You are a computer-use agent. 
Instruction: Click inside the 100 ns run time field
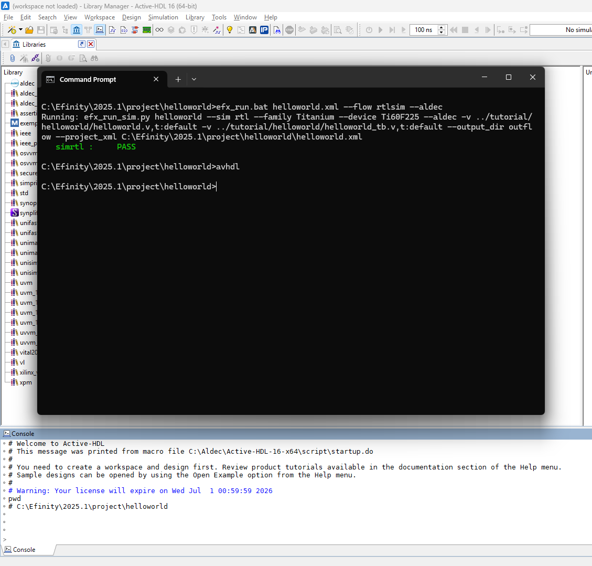coord(423,30)
